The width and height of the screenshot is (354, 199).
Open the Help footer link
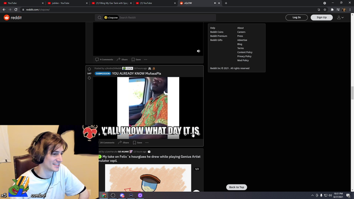point(212,28)
